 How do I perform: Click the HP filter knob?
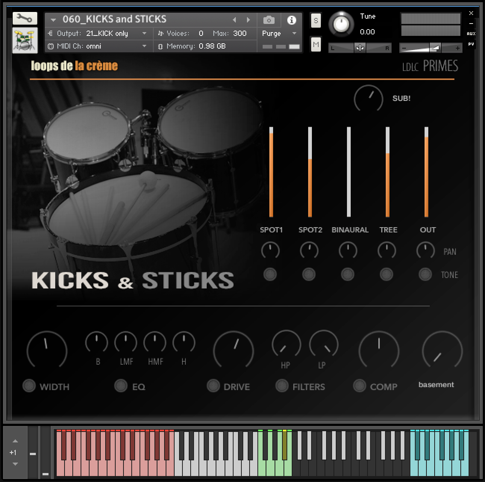tap(287, 344)
